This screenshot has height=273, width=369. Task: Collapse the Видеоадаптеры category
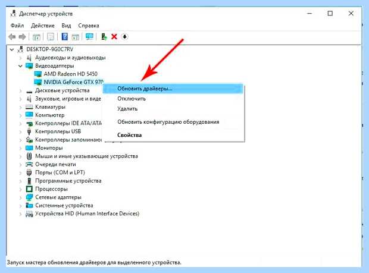coord(20,66)
